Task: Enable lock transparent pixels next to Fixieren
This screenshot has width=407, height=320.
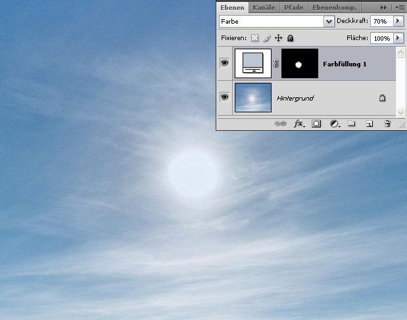Action: [255, 39]
